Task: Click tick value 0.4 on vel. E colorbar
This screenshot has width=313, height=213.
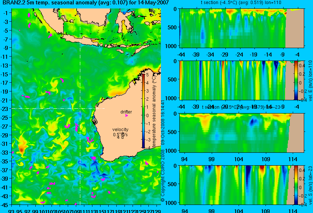Action: (x=302, y=66)
